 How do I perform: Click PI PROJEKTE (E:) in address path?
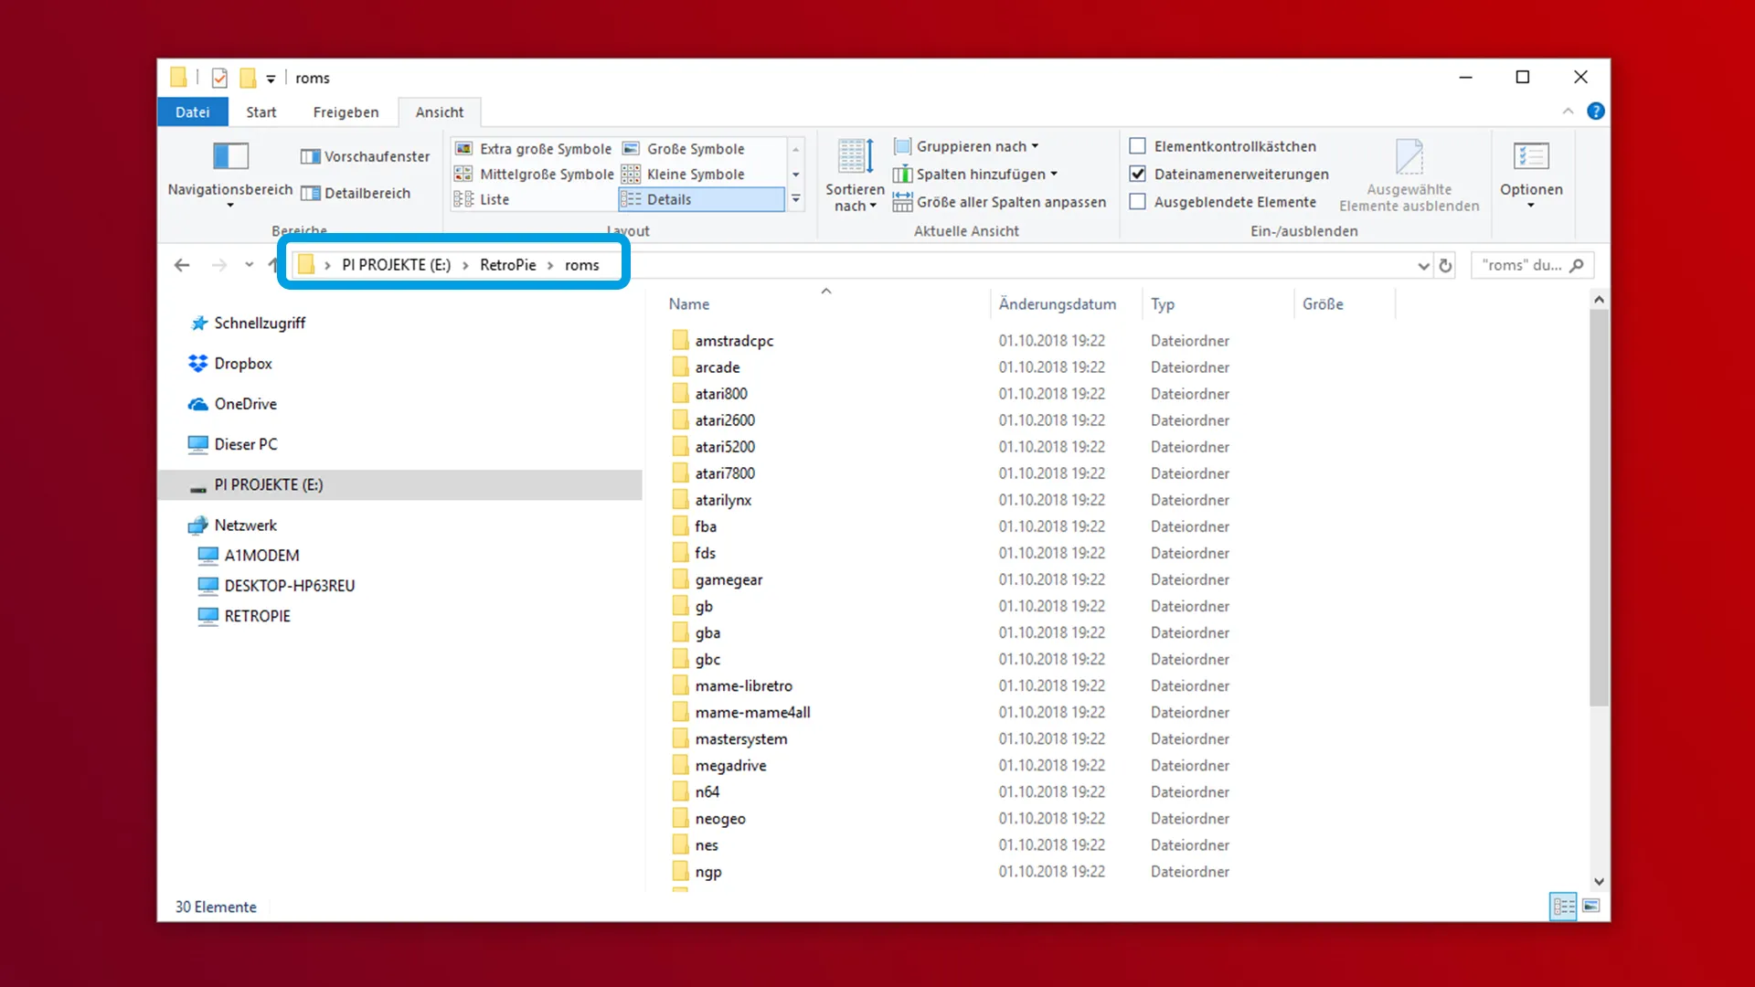396,265
